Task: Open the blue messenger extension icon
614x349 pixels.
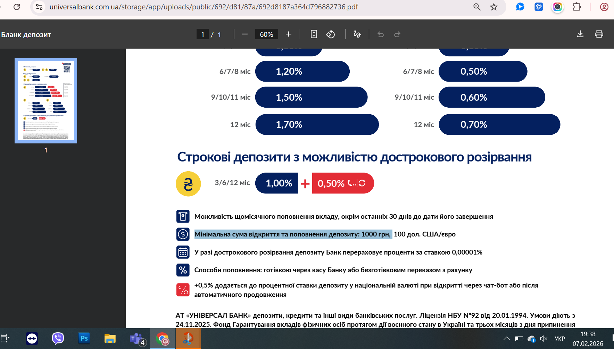Action: click(520, 7)
